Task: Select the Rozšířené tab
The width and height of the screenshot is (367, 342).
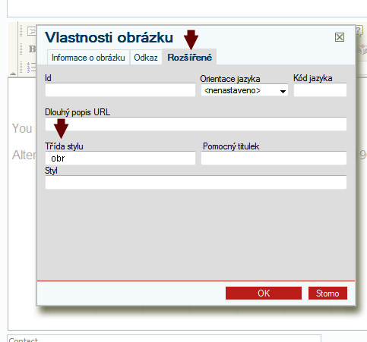Action: point(189,58)
